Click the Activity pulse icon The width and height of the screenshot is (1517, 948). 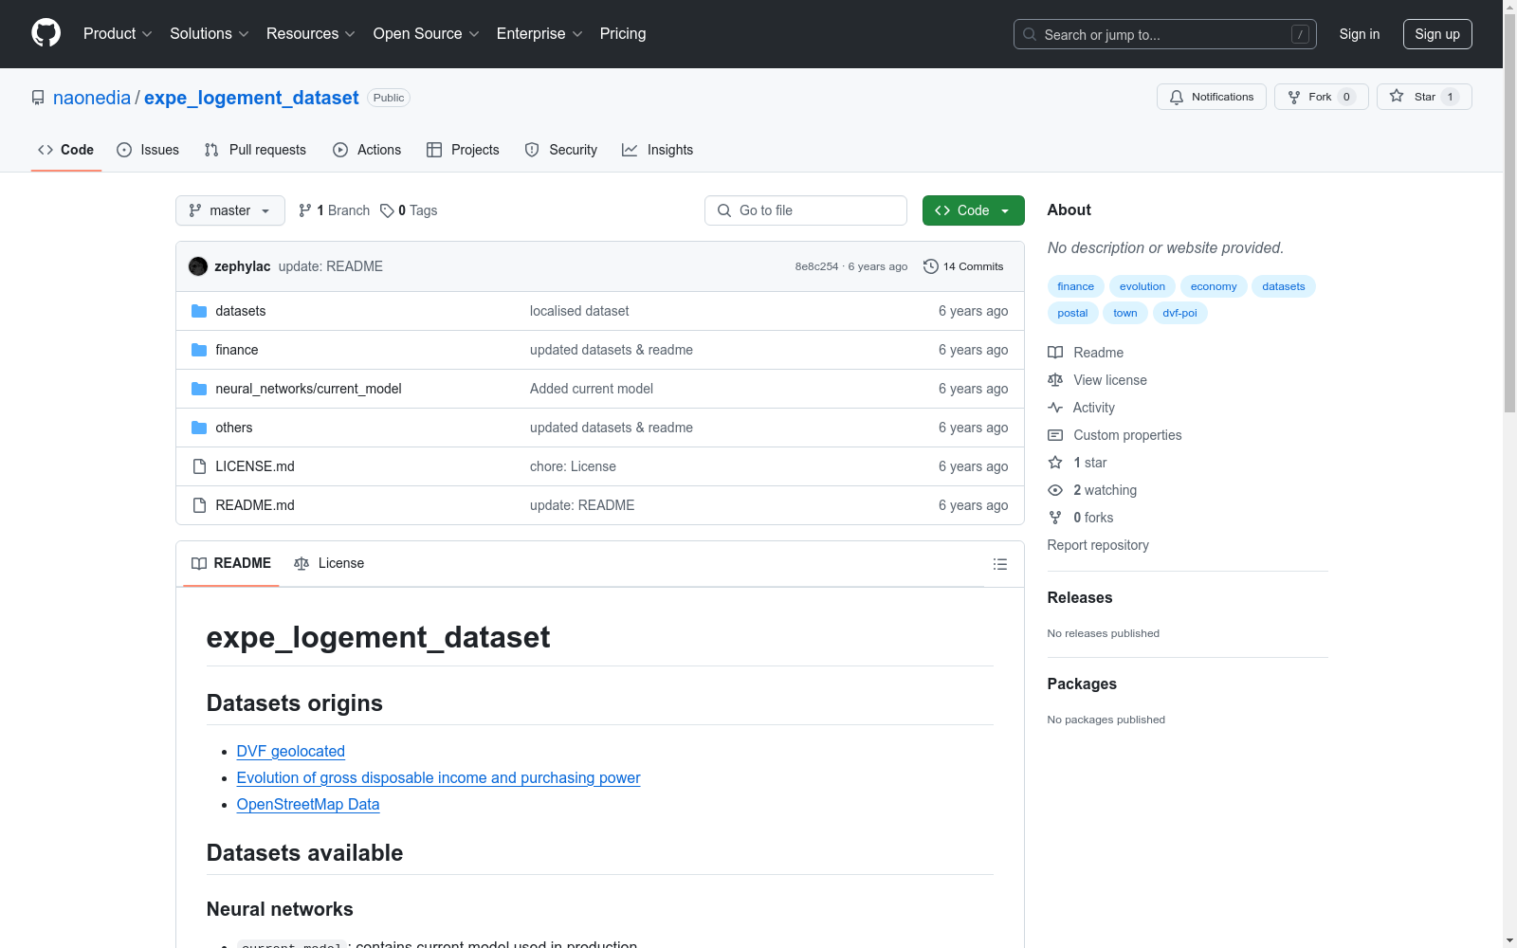pyautogui.click(x=1055, y=408)
